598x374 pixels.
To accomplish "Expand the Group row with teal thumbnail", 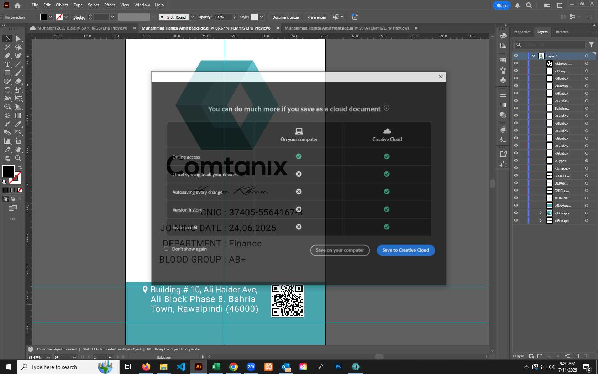I will coord(541,213).
